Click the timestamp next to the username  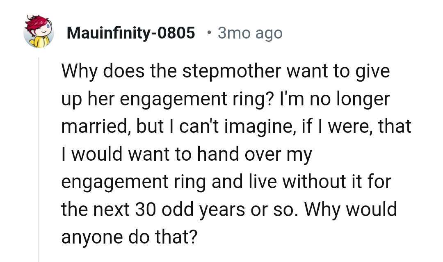[250, 33]
